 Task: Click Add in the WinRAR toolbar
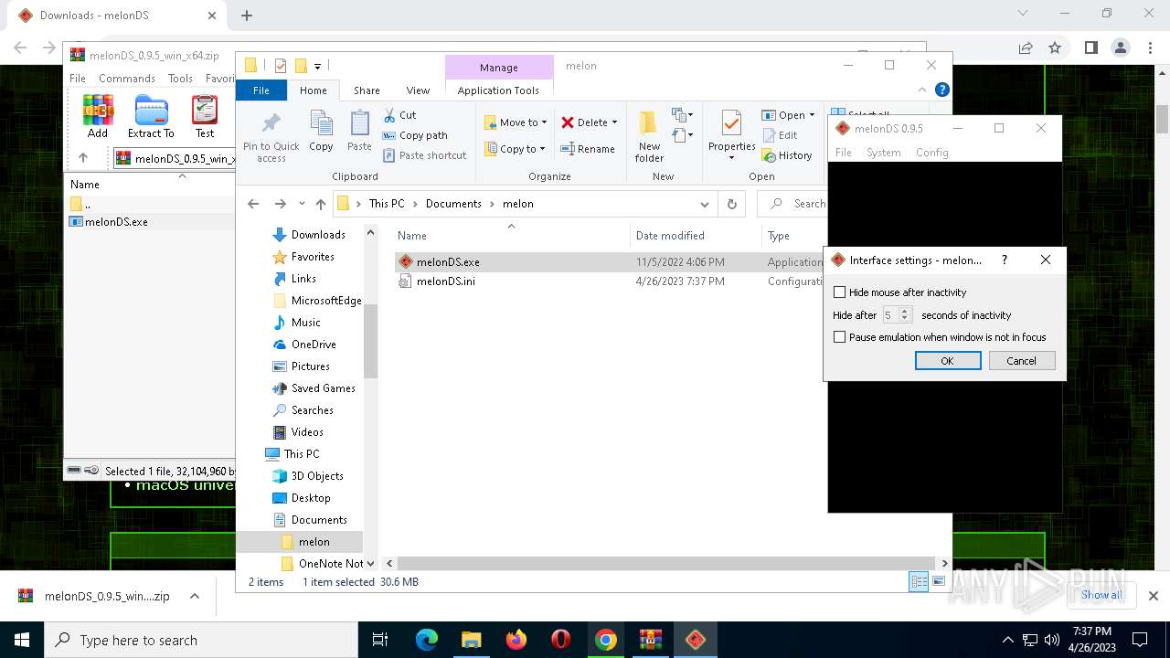(x=98, y=116)
